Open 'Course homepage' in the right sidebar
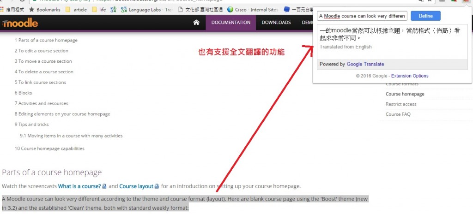 tap(405, 94)
